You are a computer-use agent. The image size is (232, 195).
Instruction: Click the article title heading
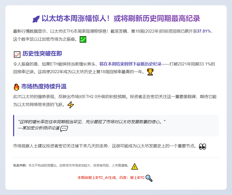(116, 19)
